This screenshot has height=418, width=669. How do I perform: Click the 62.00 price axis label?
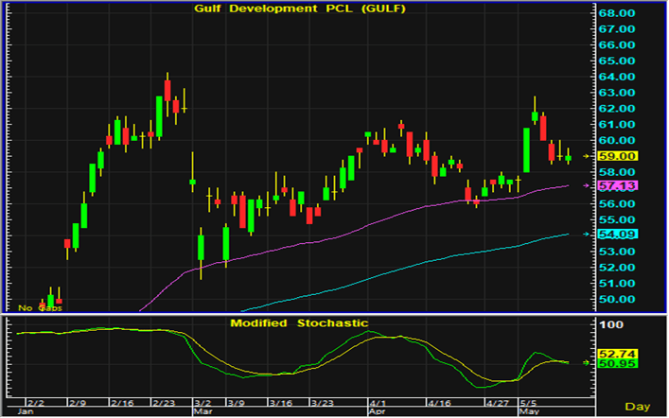[617, 109]
